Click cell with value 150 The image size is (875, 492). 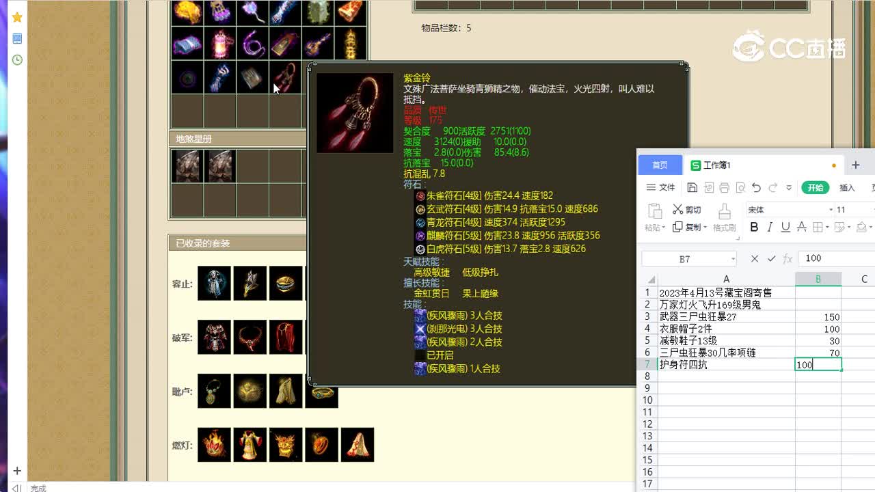pos(818,317)
